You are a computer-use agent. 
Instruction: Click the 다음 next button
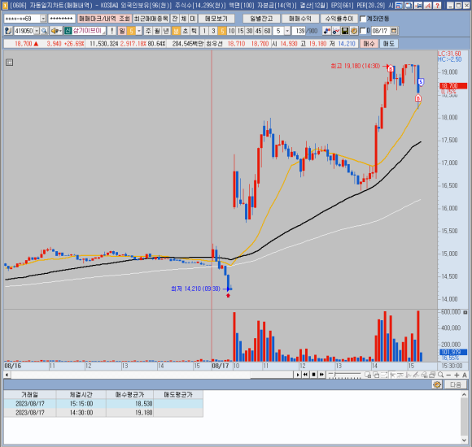[x=456, y=384]
